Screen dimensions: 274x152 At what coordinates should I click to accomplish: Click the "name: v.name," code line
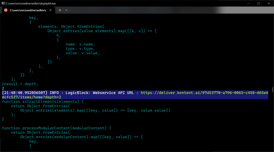click(x=80, y=44)
